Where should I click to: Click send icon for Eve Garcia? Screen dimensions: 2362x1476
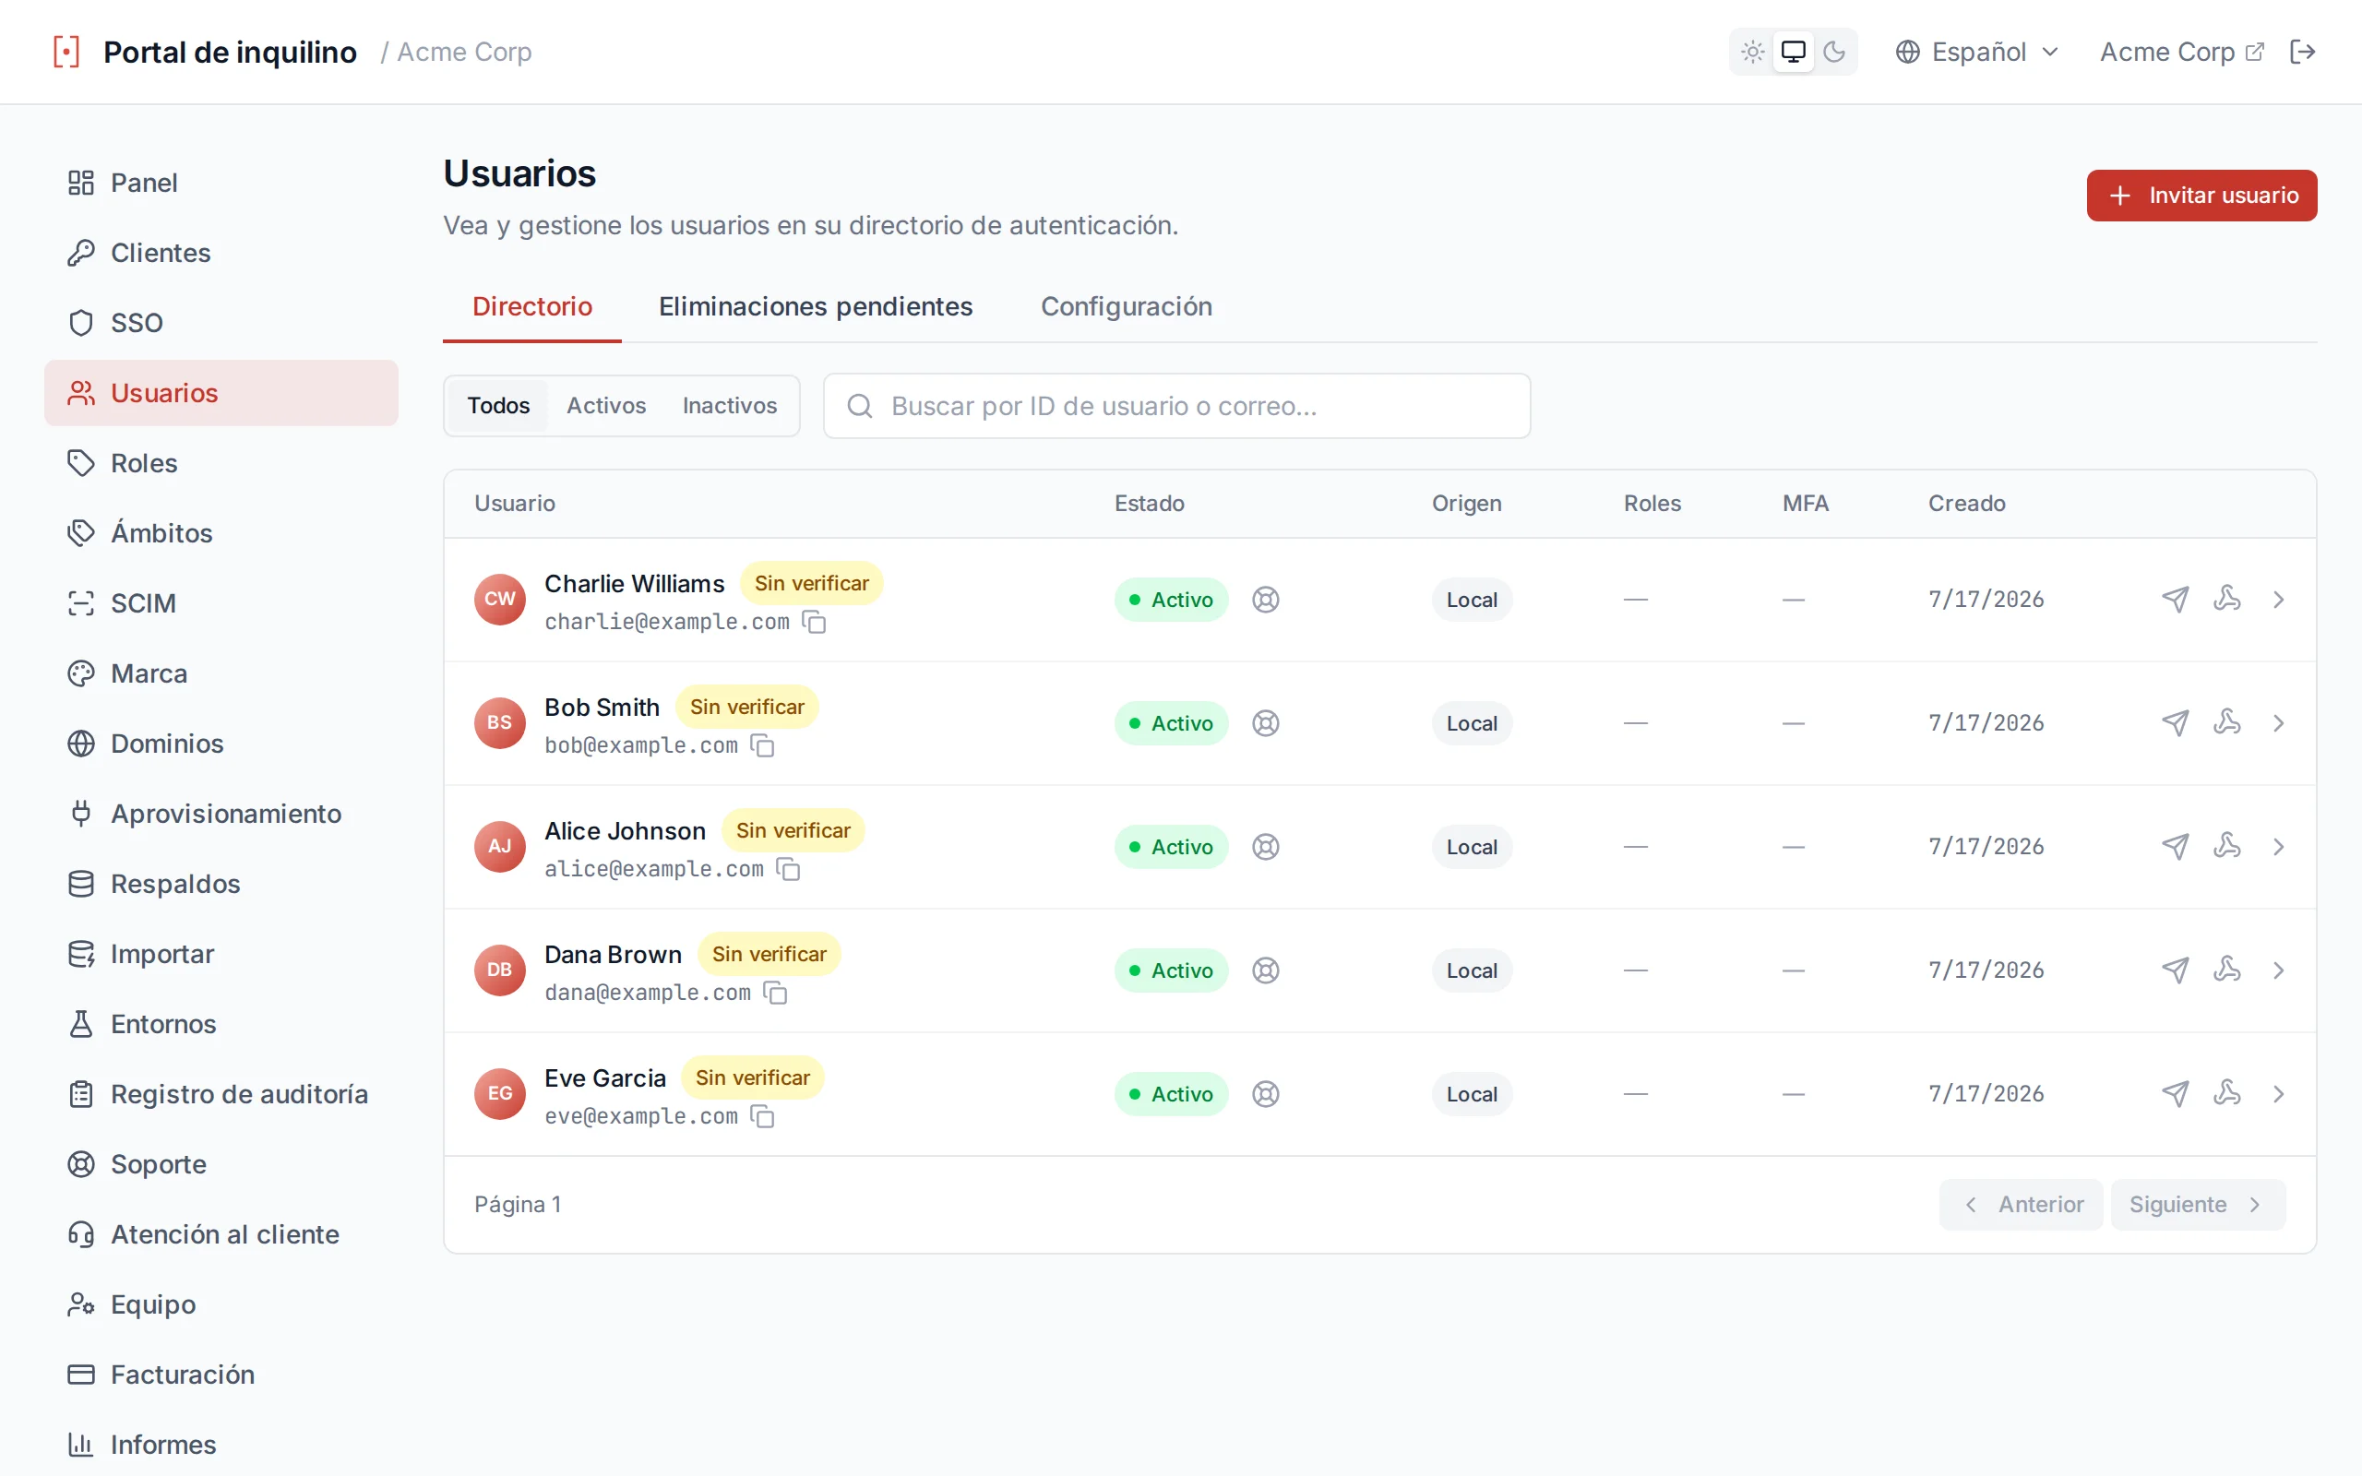[x=2175, y=1093]
